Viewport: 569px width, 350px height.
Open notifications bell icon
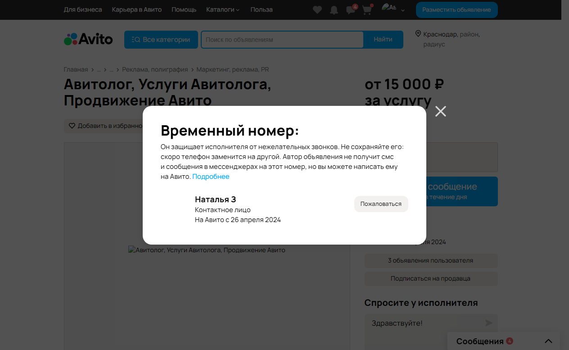pyautogui.click(x=334, y=10)
